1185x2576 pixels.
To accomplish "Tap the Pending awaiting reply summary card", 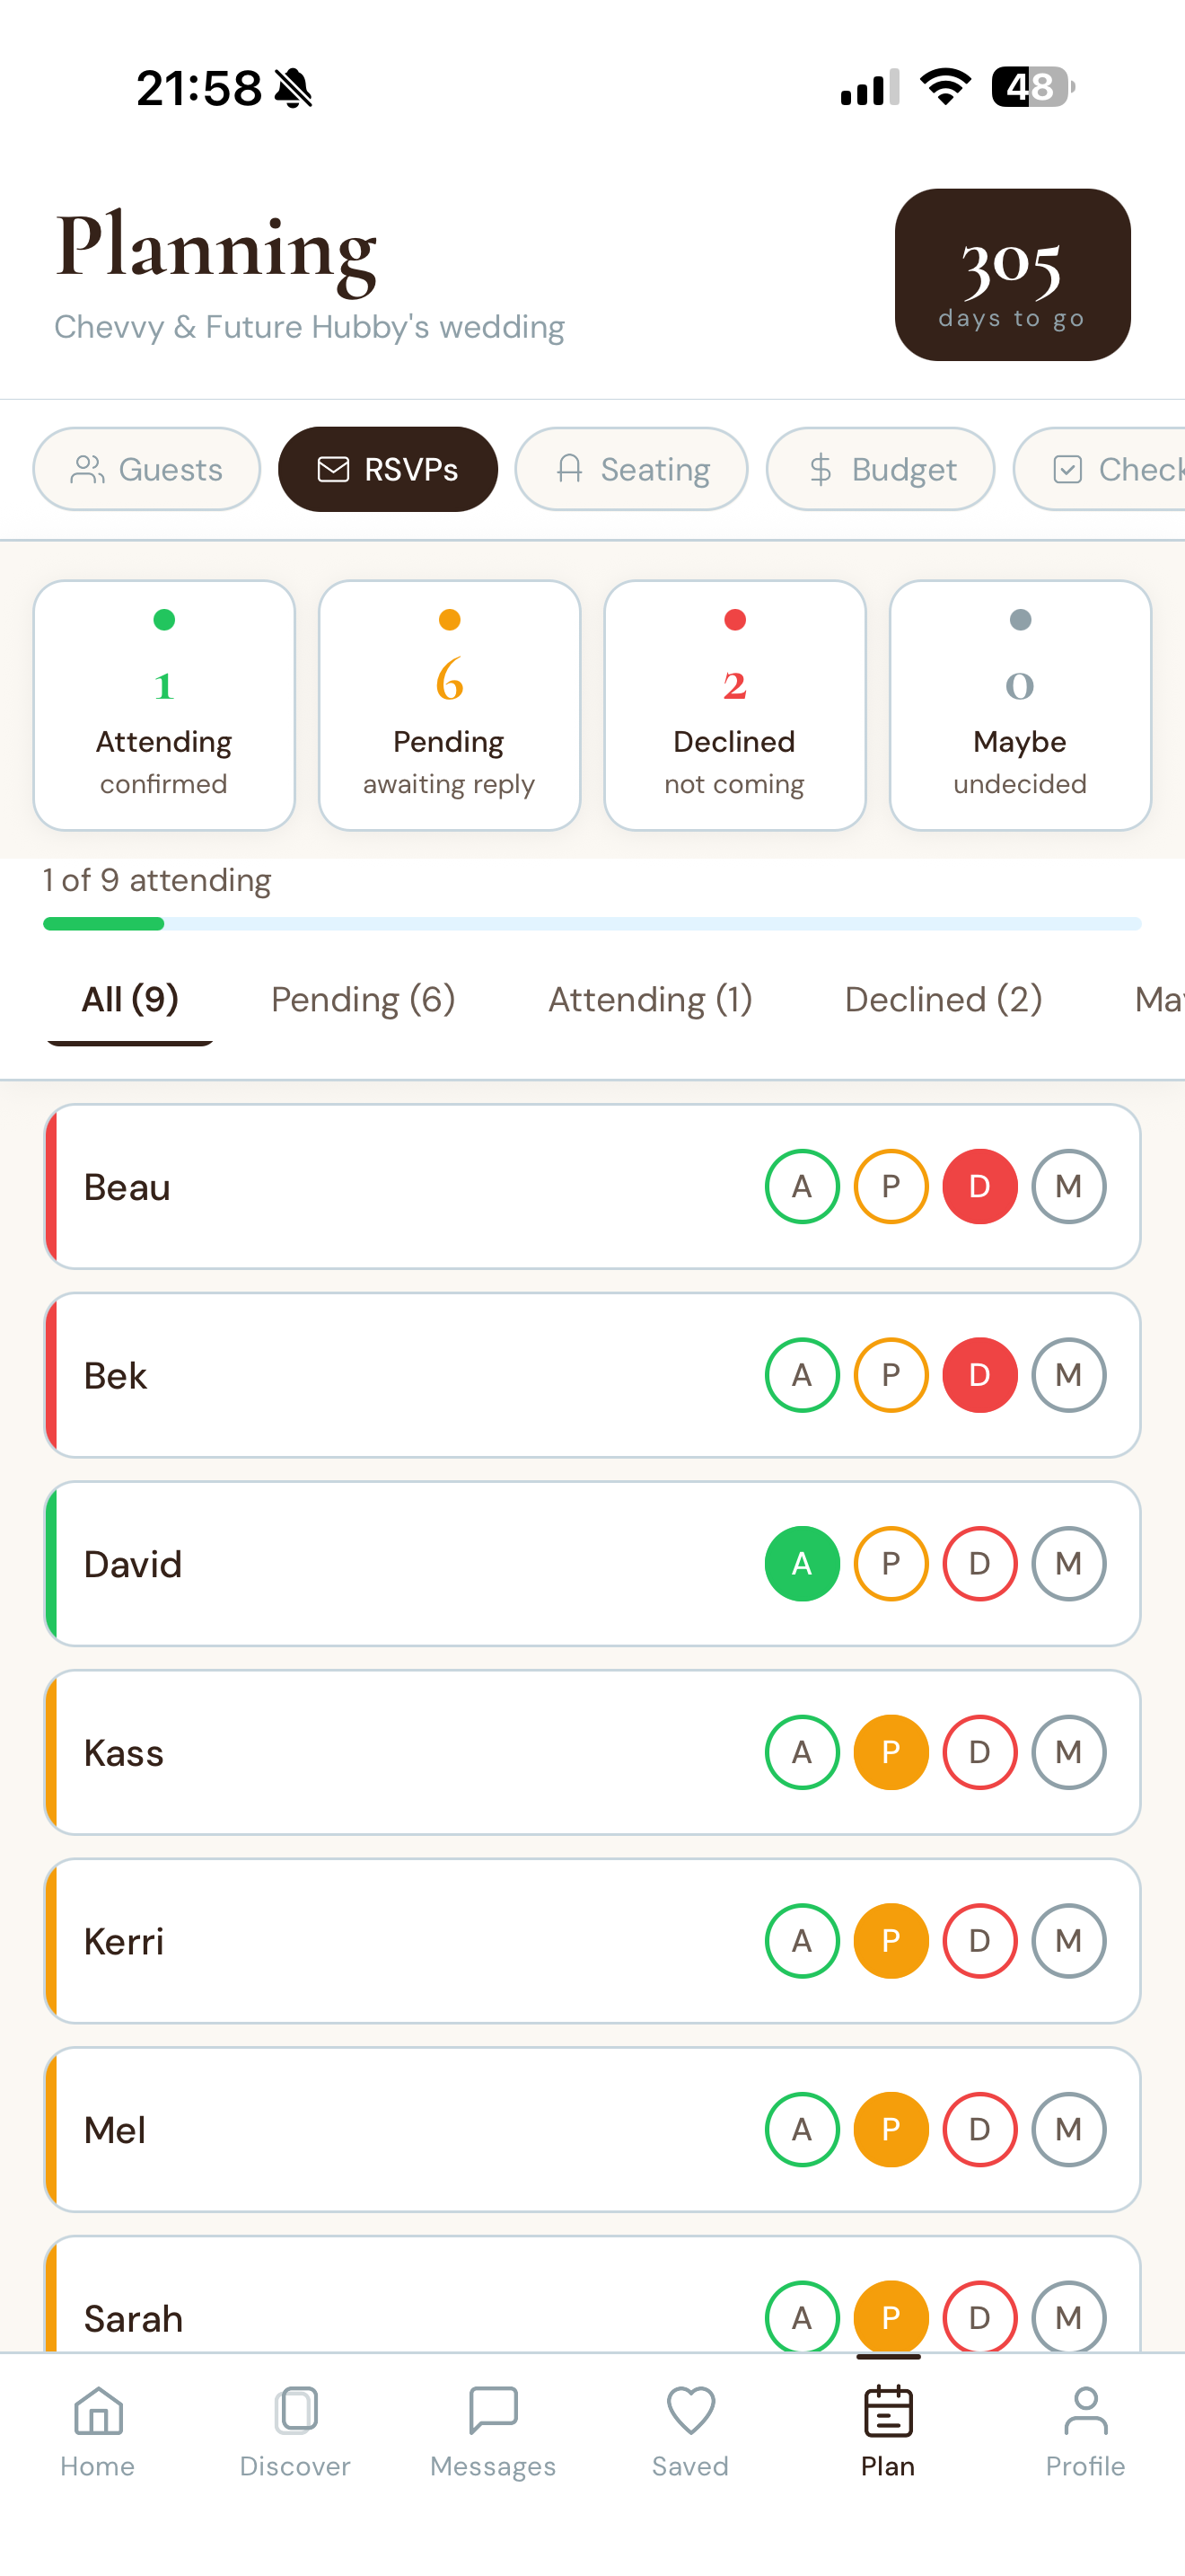I will click(450, 705).
